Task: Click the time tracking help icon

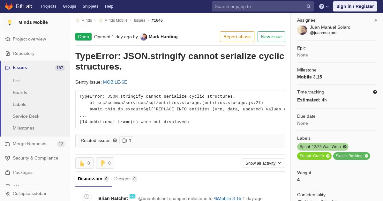Action: [x=375, y=92]
